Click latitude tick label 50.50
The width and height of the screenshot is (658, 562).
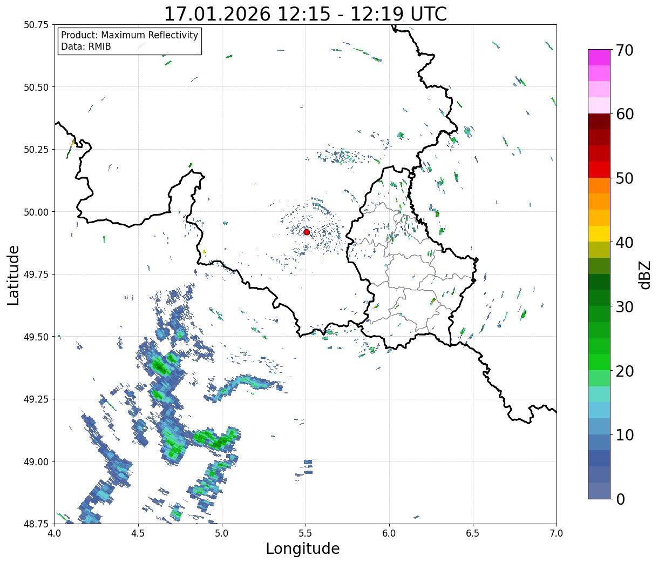pos(36,87)
